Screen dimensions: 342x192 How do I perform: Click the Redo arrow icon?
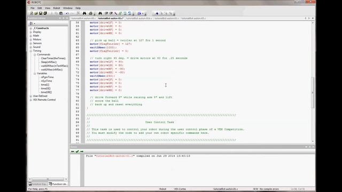[72, 13]
